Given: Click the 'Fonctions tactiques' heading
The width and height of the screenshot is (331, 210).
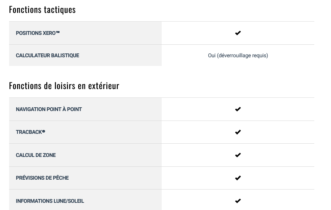Looking at the screenshot, I should point(42,10).
